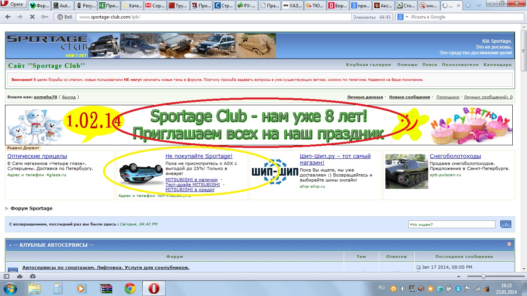Focus the 'Что ищем?' search field
Viewport: 527px width, 296px height.
tap(452, 224)
